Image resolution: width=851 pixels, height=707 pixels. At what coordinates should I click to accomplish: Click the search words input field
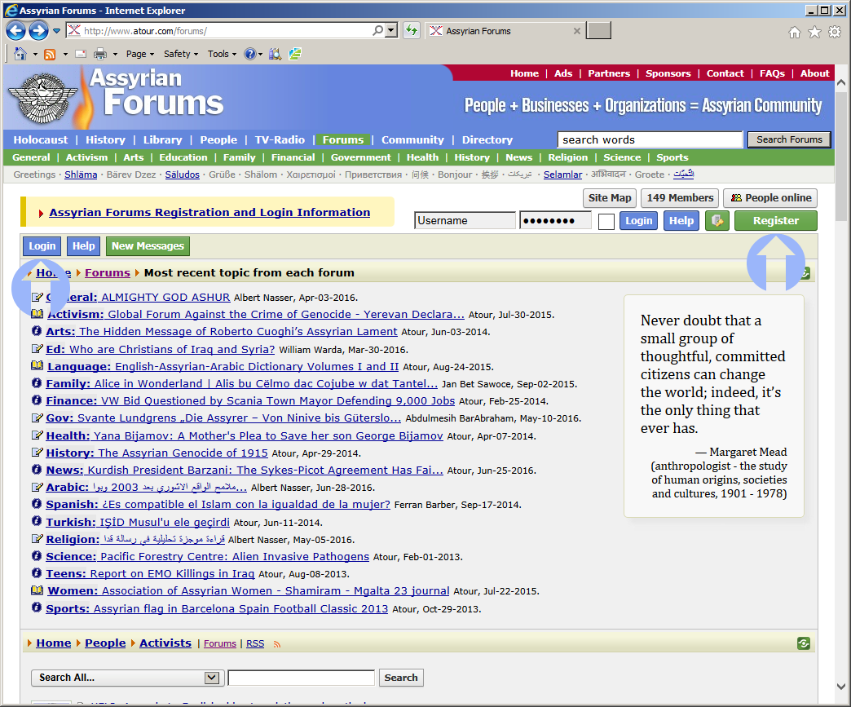[x=650, y=139]
